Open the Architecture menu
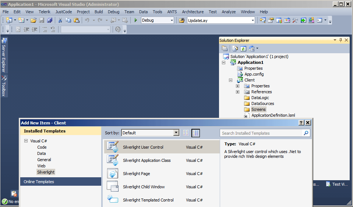Image resolution: width=353 pixels, height=207 pixels. point(193,12)
